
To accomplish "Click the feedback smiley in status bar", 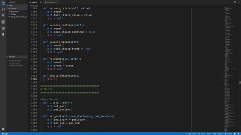I will click(x=235, y=134).
